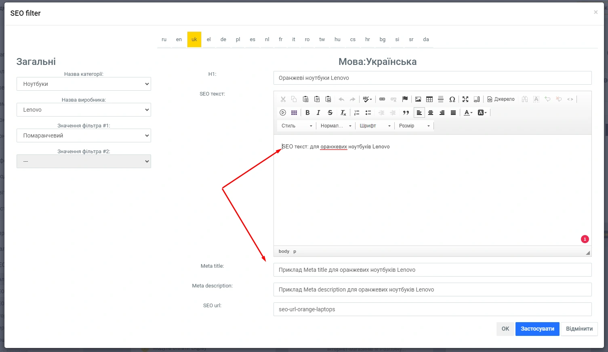Insert a special character (omega icon)
Image resolution: width=608 pixels, height=352 pixels.
(452, 99)
